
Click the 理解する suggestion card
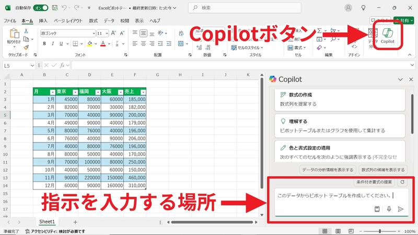click(340, 126)
